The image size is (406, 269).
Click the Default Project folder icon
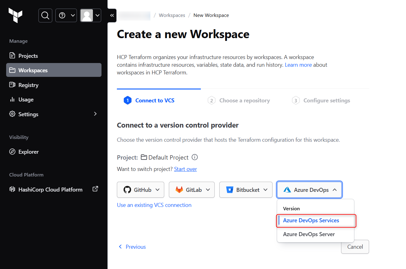click(144, 157)
